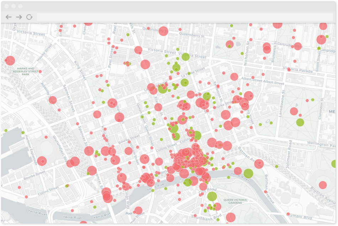Screen dimensions: 338x226
Task: Click large red circle near Brunton Avenue
Action: pos(323,185)
